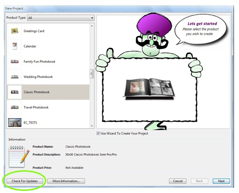The image size is (239, 193).
Task: Click the Back button
Action: click(199, 181)
